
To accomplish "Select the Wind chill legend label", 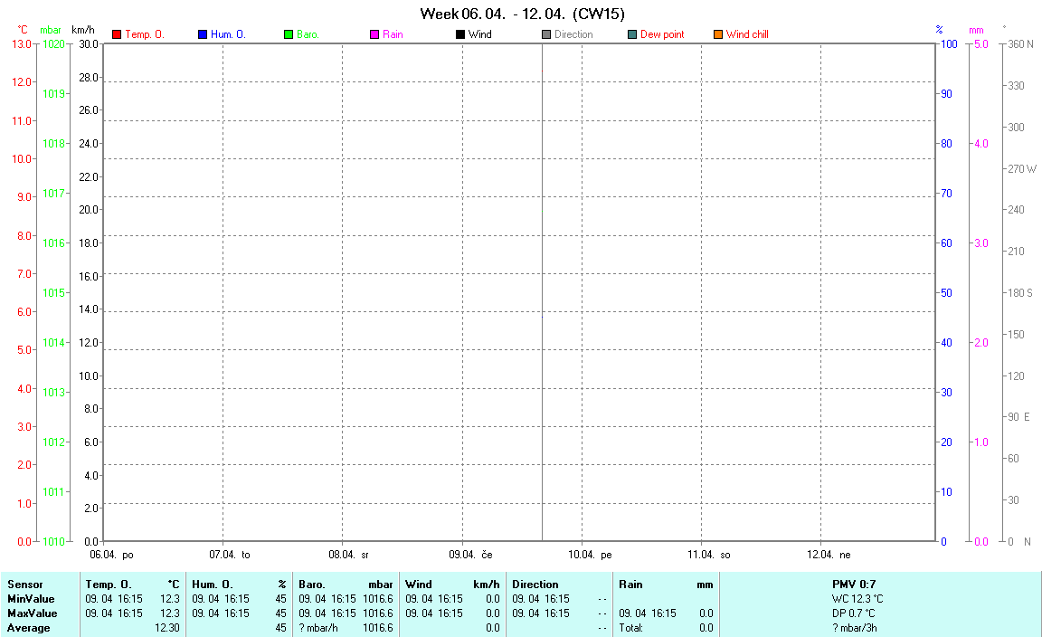I will pos(747,34).
